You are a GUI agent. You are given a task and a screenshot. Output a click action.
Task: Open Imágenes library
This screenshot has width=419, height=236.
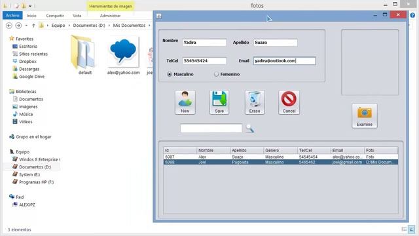[x=26, y=107]
